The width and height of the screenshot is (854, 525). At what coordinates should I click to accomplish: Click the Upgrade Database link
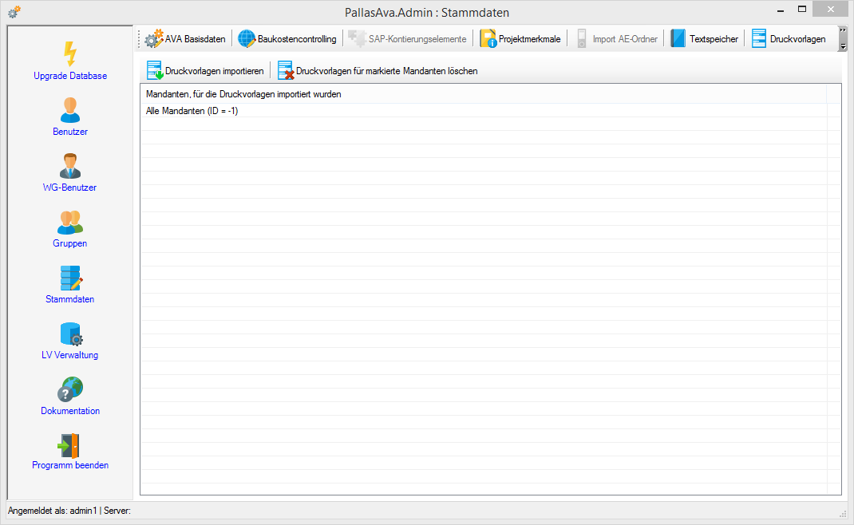tap(70, 76)
